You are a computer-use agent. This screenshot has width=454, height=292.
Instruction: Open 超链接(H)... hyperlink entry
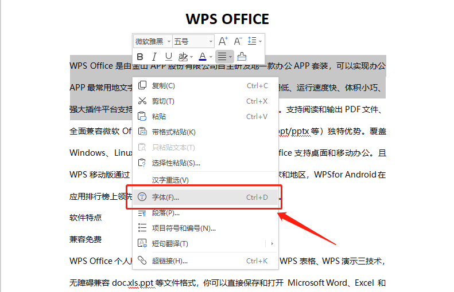coord(205,261)
